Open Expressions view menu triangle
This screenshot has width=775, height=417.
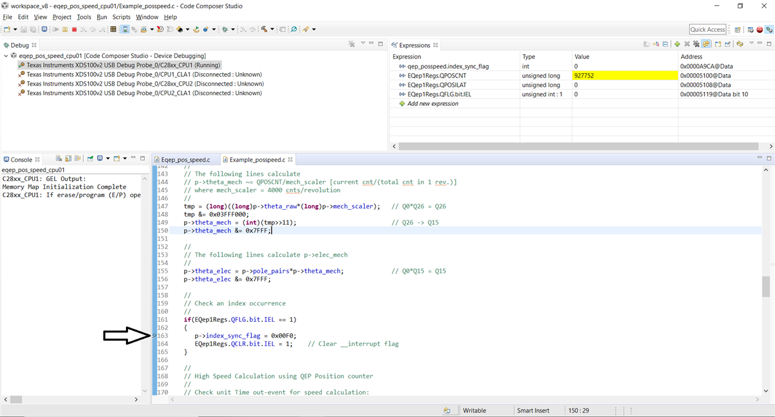[x=752, y=43]
